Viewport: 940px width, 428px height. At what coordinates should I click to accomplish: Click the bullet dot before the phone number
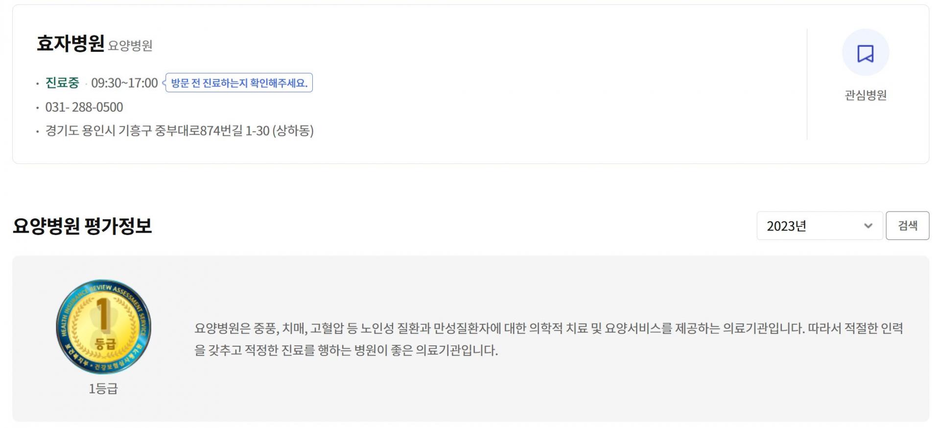(x=37, y=108)
